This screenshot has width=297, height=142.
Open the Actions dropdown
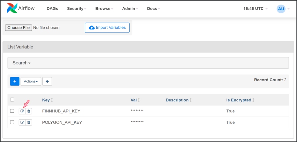31,81
